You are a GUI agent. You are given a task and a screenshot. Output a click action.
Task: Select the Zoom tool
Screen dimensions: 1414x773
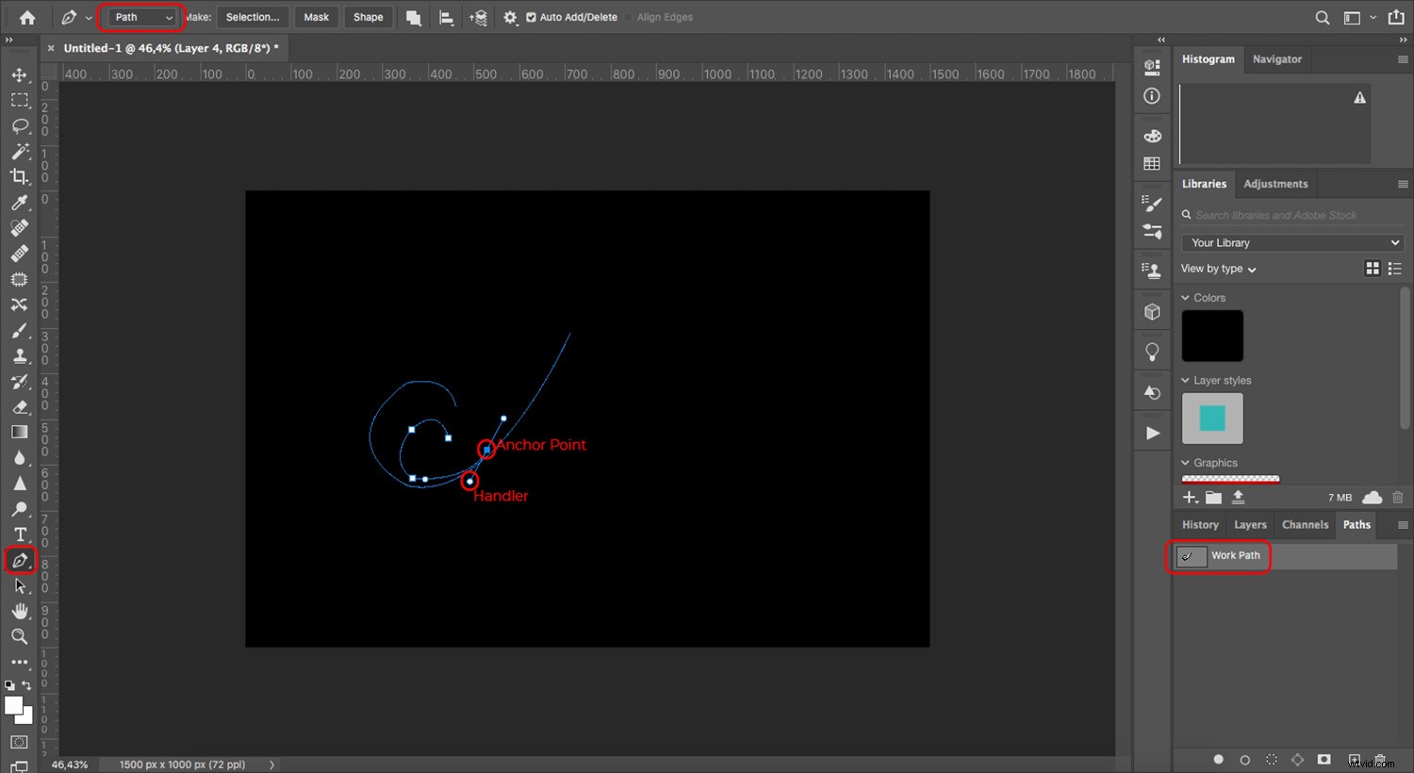(x=20, y=636)
